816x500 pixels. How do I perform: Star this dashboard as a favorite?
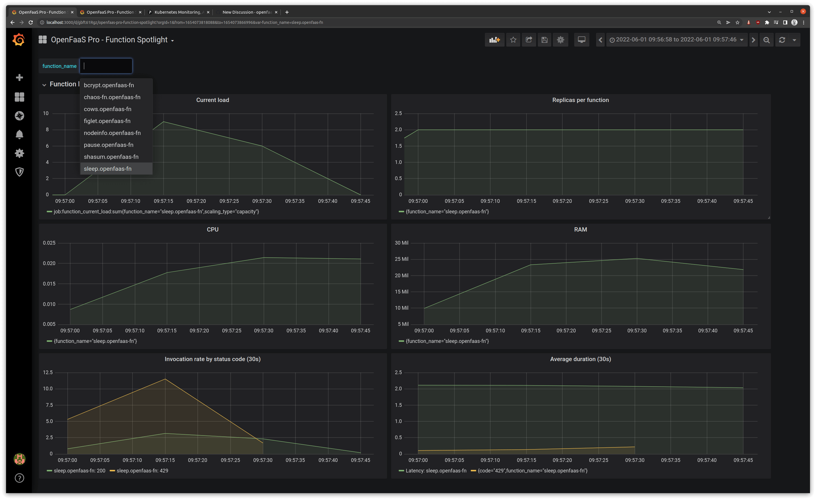click(513, 40)
